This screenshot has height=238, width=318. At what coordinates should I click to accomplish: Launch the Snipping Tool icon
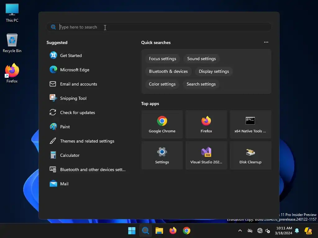[53, 98]
